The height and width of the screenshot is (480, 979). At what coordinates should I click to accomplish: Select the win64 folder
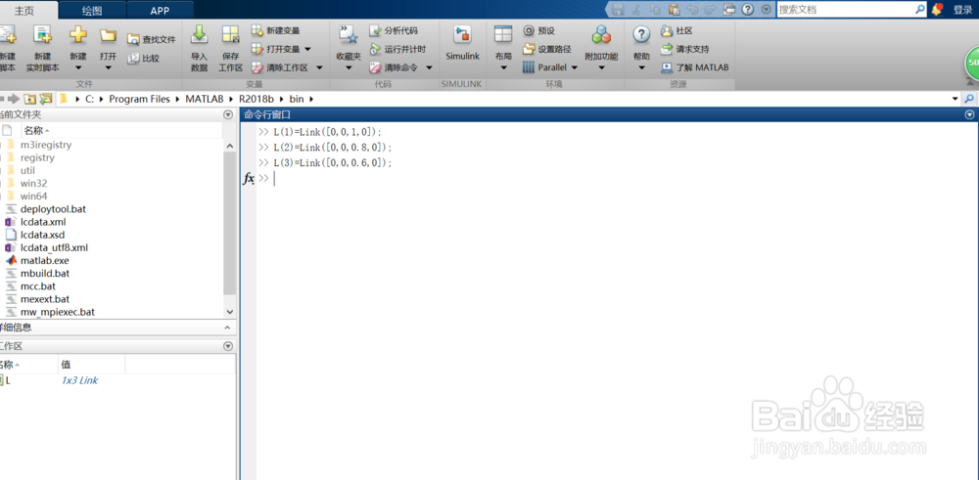33,196
